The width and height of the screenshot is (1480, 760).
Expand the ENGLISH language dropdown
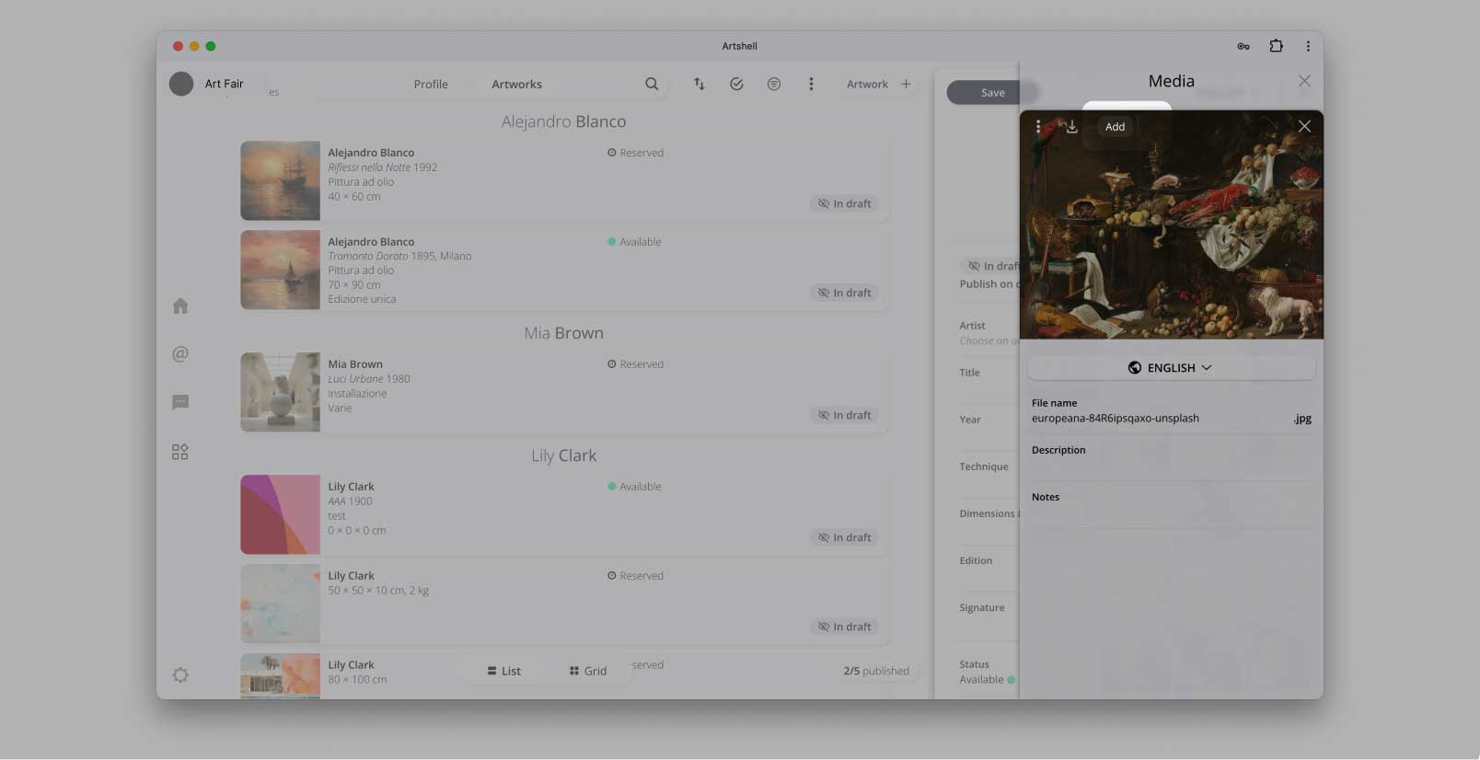(x=1171, y=368)
